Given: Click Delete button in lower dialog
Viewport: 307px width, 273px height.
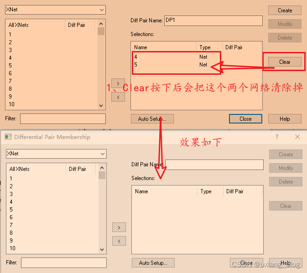Looking at the screenshot, I should (x=286, y=182).
